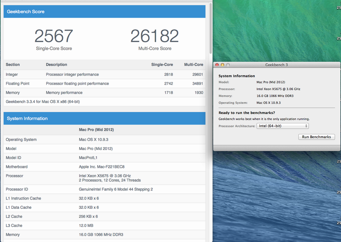The image size is (341, 242).
Task: Open the Processor Architecture dropdown
Action: pyautogui.click(x=282, y=126)
